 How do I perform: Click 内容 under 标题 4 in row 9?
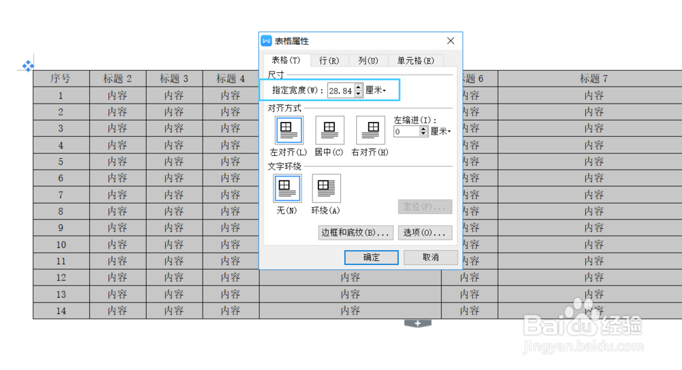(x=231, y=228)
